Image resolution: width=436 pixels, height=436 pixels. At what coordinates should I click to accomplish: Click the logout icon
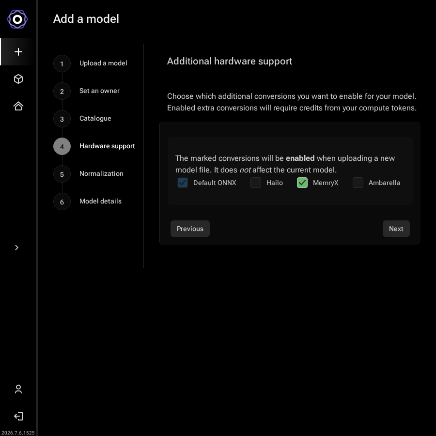(18, 416)
